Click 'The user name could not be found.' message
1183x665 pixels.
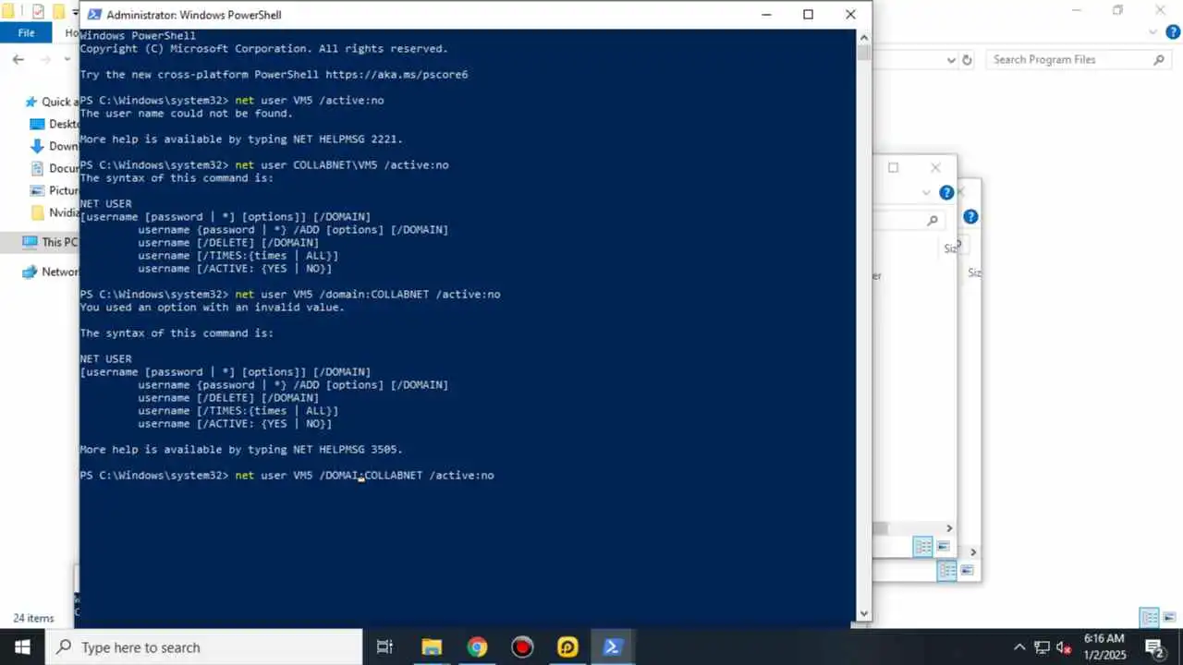point(186,114)
